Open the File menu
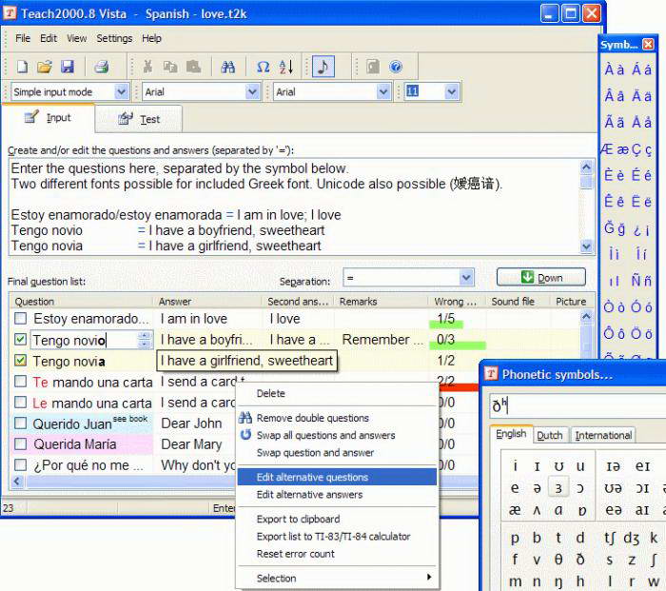Screen dimensions: 666x591 tap(23, 38)
